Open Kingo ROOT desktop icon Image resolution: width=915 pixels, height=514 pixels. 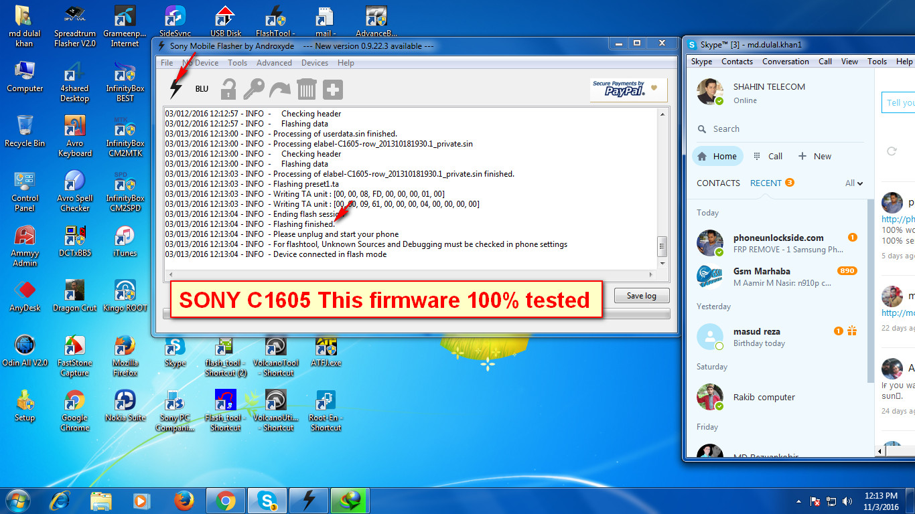[125, 296]
